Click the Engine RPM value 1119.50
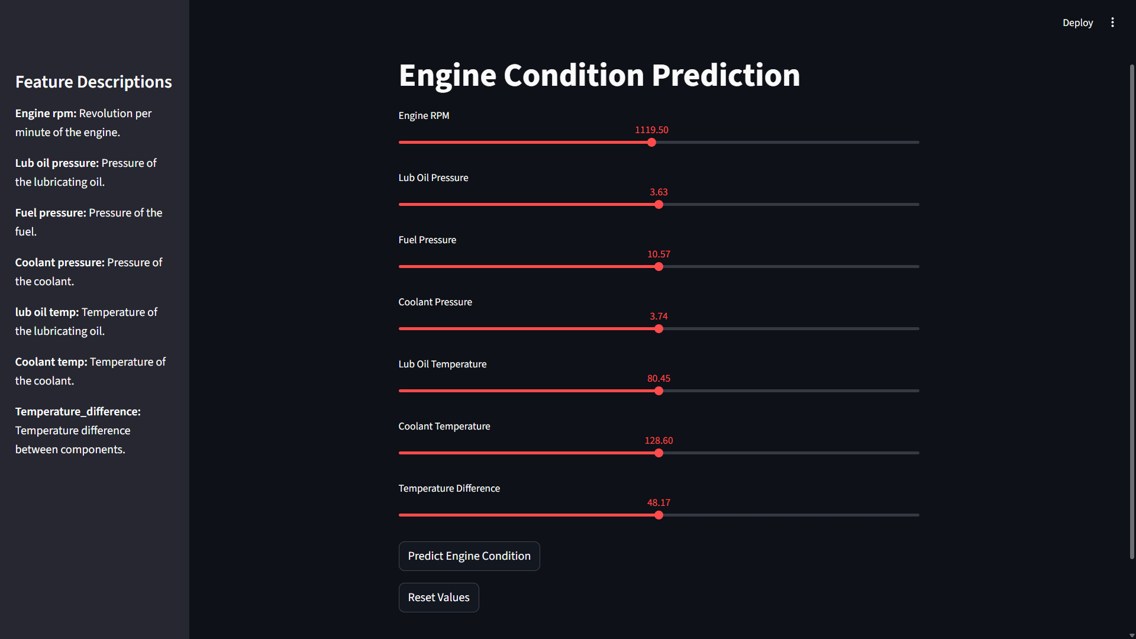This screenshot has height=639, width=1136. [651, 130]
